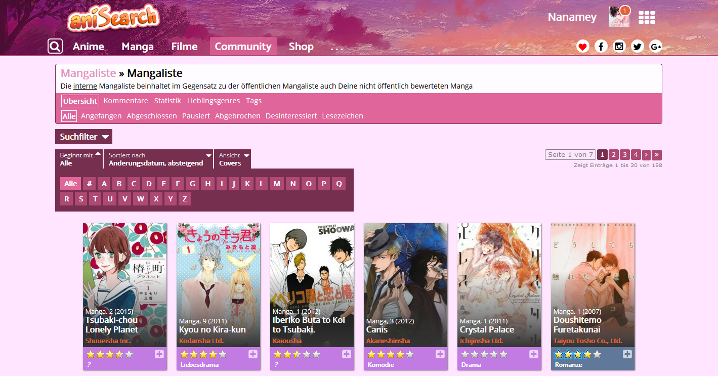Expand the Suchfilter dropdown
The width and height of the screenshot is (718, 376).
(x=83, y=137)
